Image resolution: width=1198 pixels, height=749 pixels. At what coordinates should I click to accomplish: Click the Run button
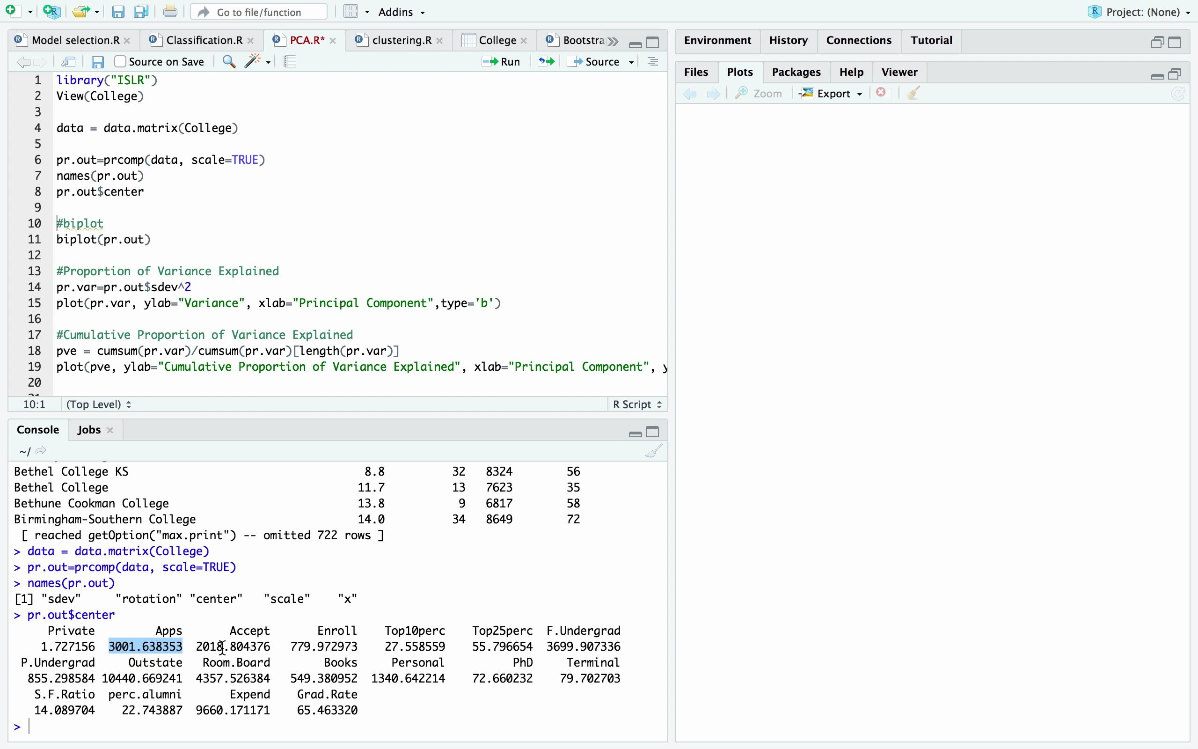tap(501, 61)
